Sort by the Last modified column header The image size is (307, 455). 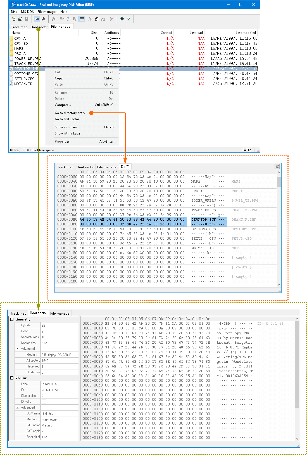232,33
